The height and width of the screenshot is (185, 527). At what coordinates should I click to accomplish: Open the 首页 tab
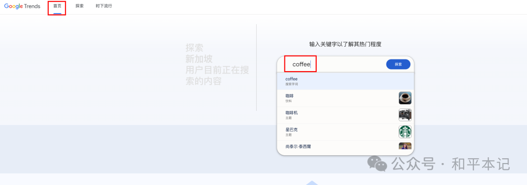pyautogui.click(x=57, y=6)
